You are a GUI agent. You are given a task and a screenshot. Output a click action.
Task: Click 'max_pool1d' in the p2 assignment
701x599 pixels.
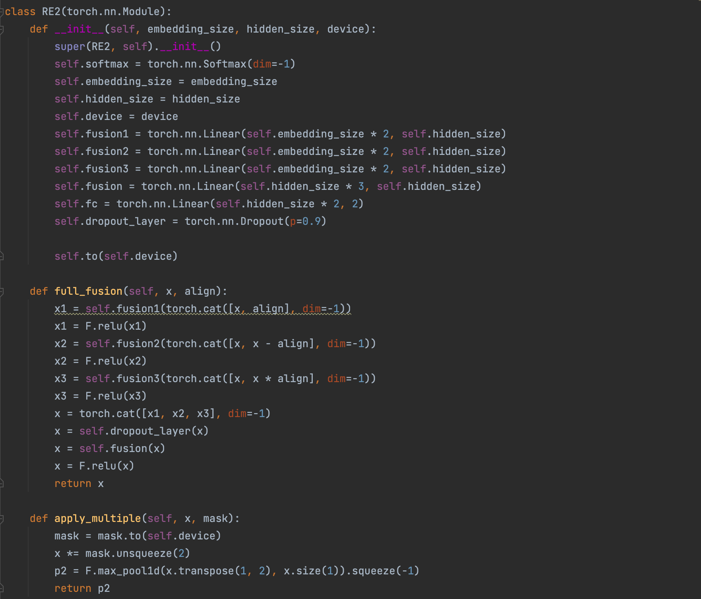[x=128, y=571]
